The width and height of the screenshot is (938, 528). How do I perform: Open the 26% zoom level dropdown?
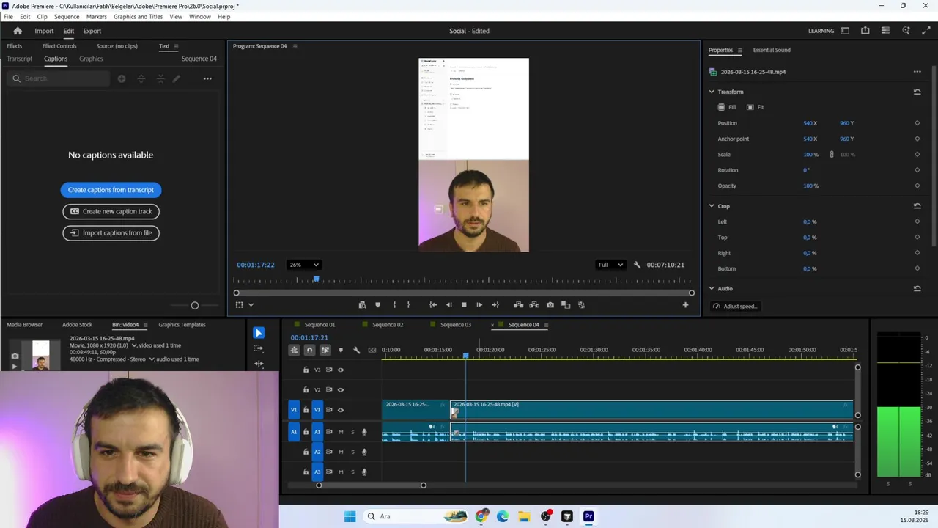303,265
